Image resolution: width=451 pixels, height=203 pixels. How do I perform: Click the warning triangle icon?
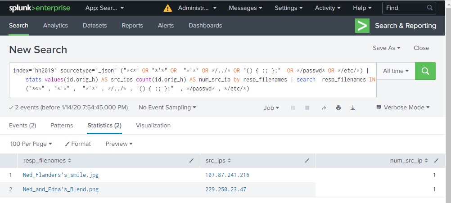click(167, 8)
